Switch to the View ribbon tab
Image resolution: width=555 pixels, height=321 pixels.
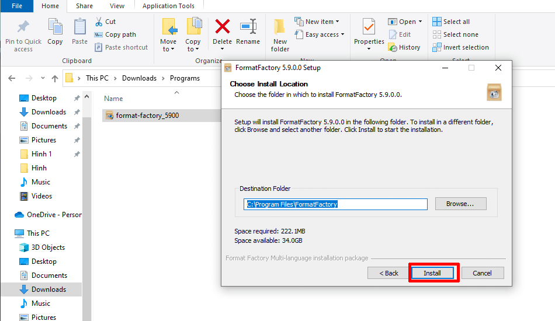[117, 6]
